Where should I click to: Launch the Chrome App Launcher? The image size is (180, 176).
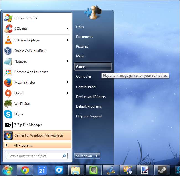pos(31,72)
